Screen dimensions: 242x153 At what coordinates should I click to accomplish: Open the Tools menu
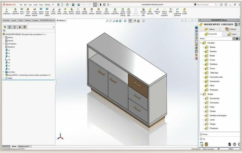(41, 5)
